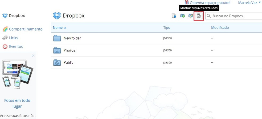Open Marcela Vaz account dropdown
The width and height of the screenshot is (262, 119).
249,3
